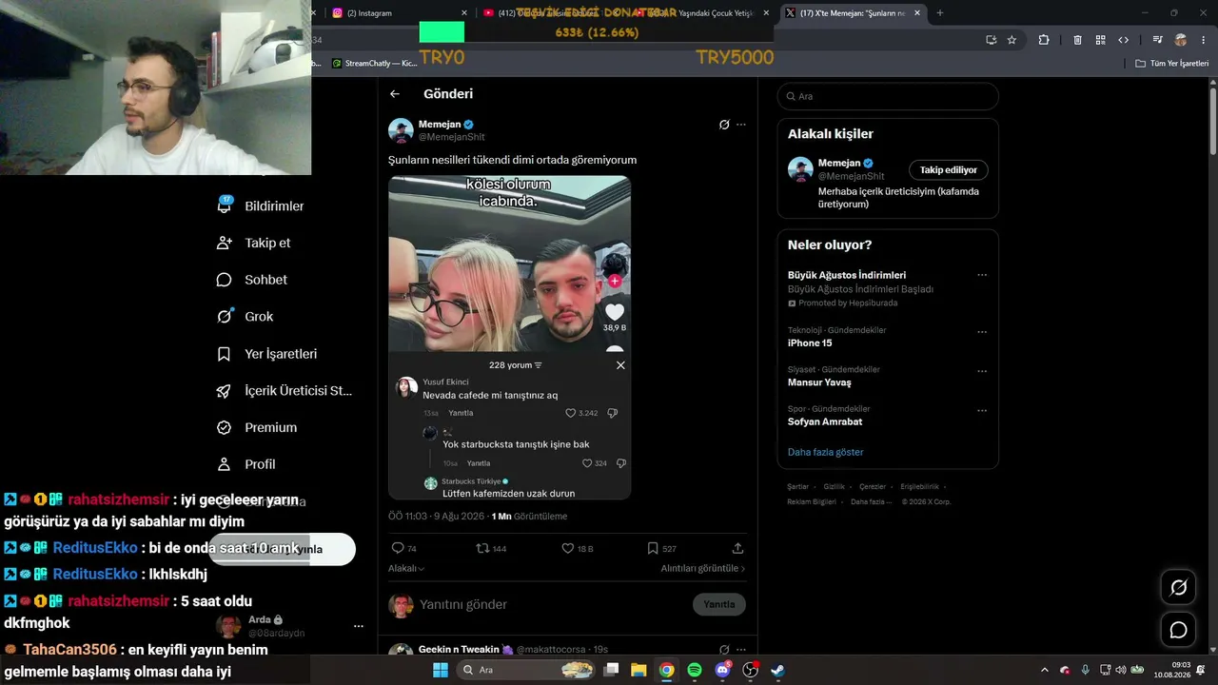Open the floating messages chat button
This screenshot has height=685, width=1218.
point(1178,630)
